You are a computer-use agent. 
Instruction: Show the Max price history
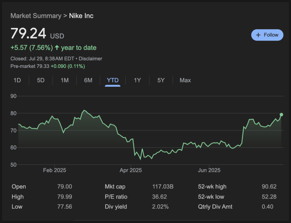tap(185, 80)
